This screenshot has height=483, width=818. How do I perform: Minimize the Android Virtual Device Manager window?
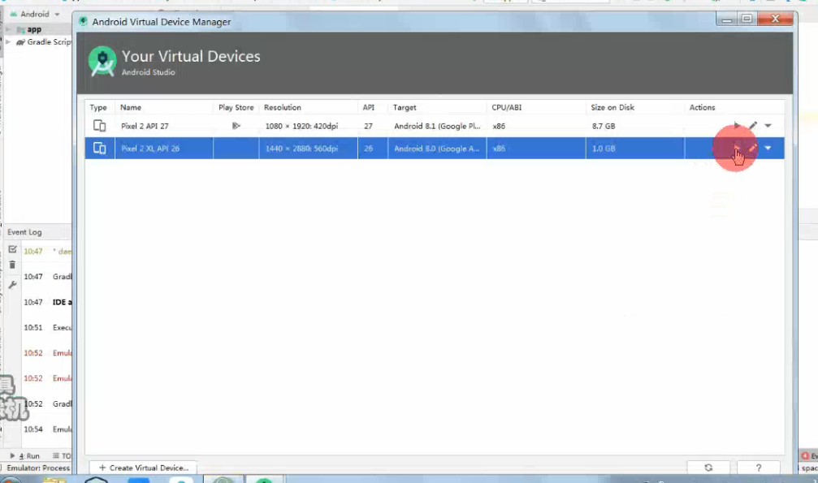click(x=726, y=19)
